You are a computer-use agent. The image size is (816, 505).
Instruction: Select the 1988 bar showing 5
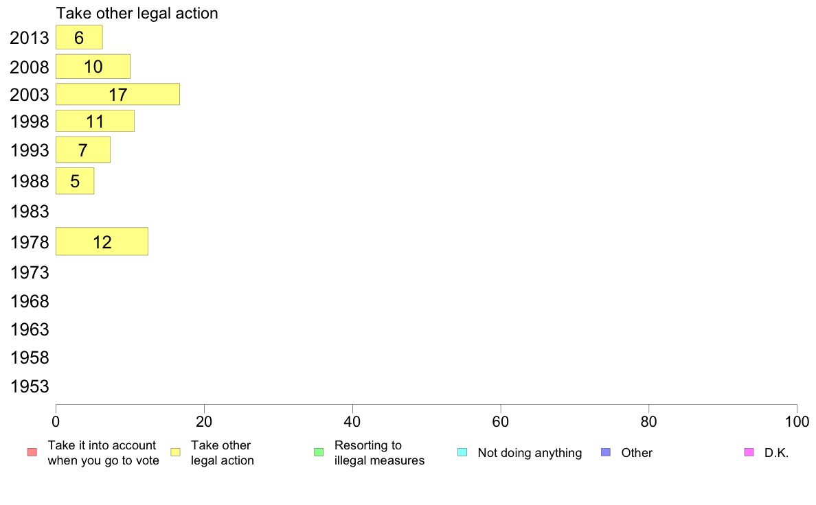click(x=75, y=181)
